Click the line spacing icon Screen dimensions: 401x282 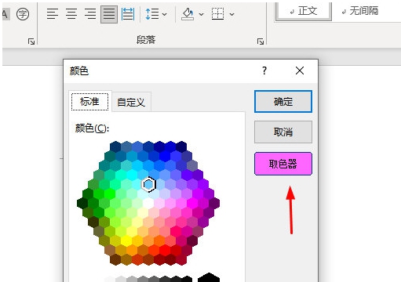[x=152, y=14]
